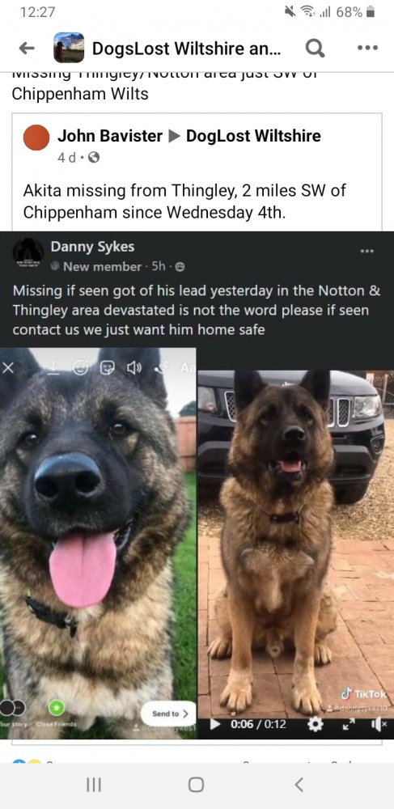Open Danny Sykes profile name
Viewport: 394px width, 809px height.
(92, 247)
